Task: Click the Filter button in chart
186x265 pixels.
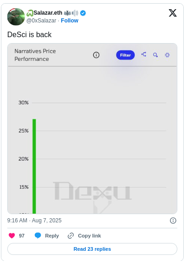Action: [125, 55]
